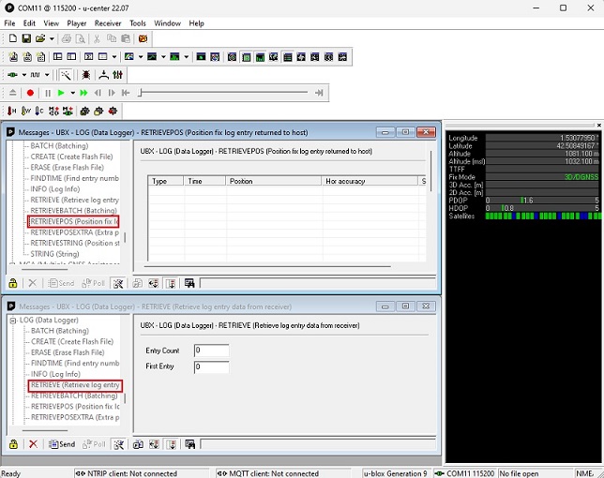The height and width of the screenshot is (478, 604).
Task: Select RETRIEVEPOS in the upper message tree
Action: [x=73, y=221]
